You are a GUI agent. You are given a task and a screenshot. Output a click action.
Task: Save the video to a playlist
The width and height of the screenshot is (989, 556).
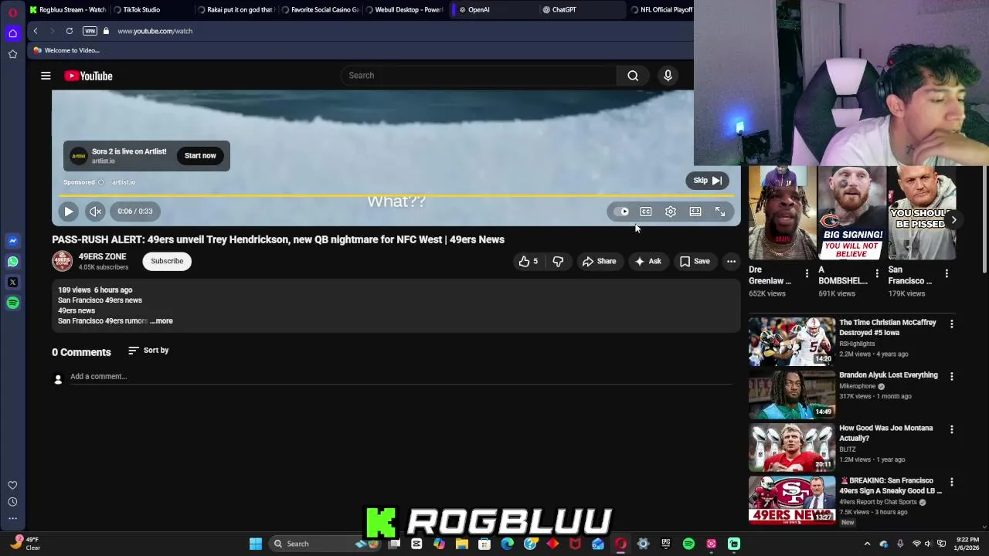pyautogui.click(x=695, y=262)
